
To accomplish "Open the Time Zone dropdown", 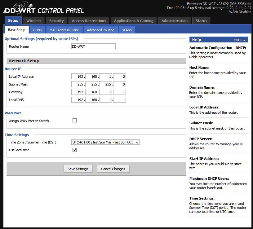I will 105,142.
